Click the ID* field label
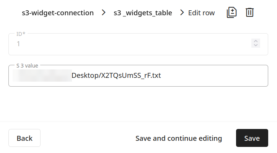The height and width of the screenshot is (153, 277). coord(21,34)
